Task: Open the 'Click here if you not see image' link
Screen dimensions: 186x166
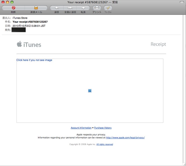Action: point(34,60)
